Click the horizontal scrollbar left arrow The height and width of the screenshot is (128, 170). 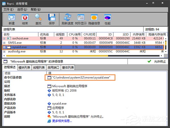pyautogui.click(x=4, y=56)
